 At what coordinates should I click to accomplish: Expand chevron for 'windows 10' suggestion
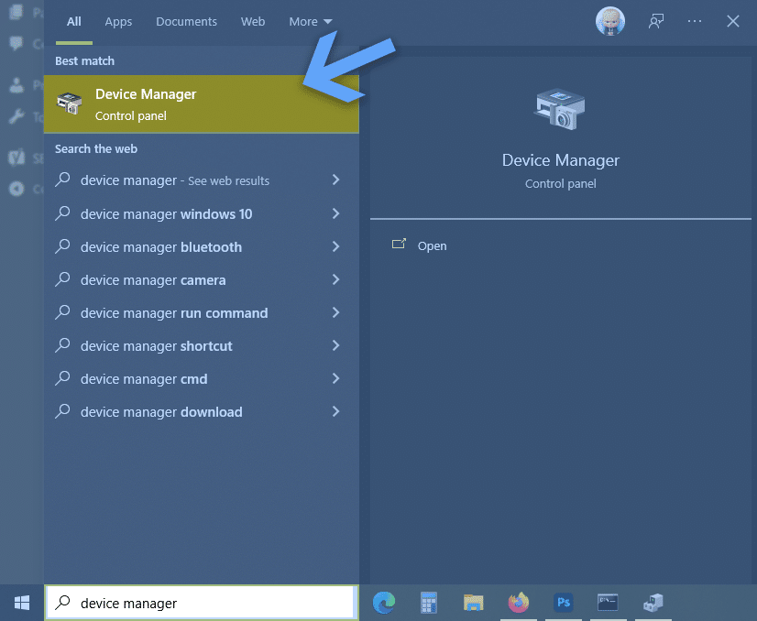coord(336,213)
